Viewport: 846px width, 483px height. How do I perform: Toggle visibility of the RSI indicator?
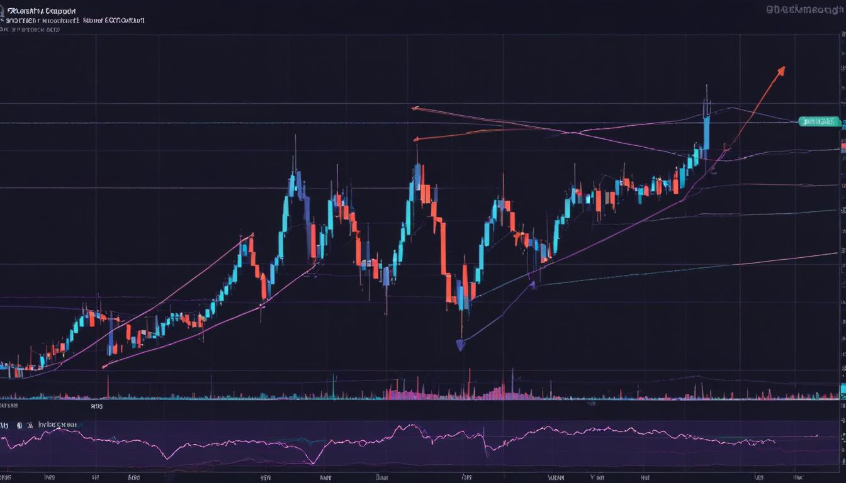tap(20, 425)
